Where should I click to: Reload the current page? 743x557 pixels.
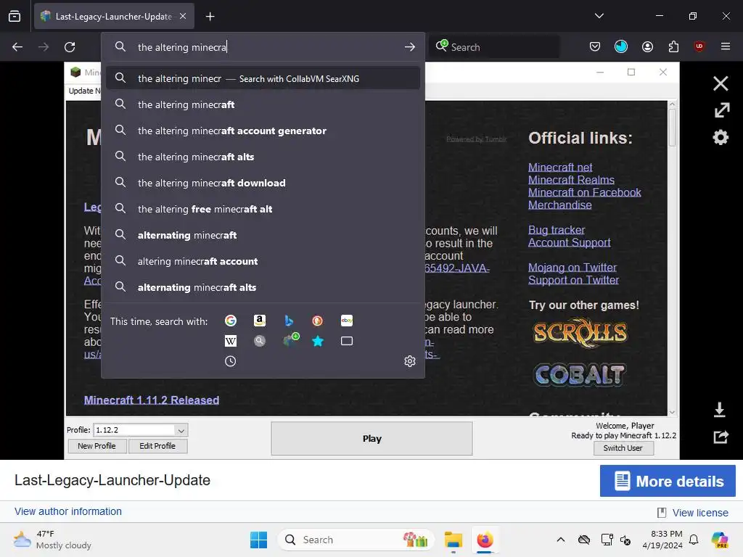pos(70,47)
